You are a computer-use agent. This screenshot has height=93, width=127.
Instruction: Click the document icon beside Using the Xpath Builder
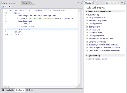point(87,42)
